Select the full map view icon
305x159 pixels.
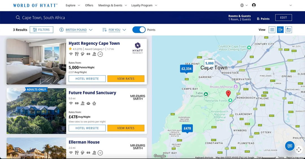(x=288, y=30)
